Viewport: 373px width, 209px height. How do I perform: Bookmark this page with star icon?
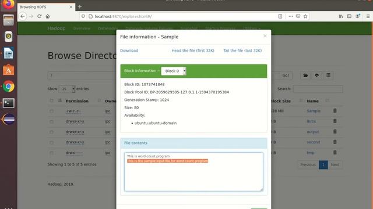pyautogui.click(x=305, y=16)
